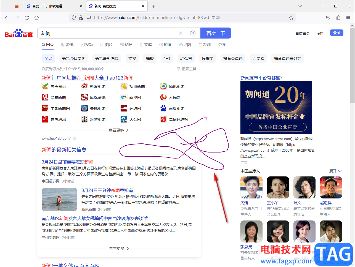355x267 pixels.
Task: Open 网易新闻 site icon
Action: [45, 97]
